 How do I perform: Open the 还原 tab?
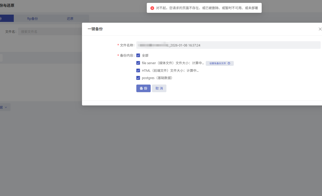pos(70,19)
